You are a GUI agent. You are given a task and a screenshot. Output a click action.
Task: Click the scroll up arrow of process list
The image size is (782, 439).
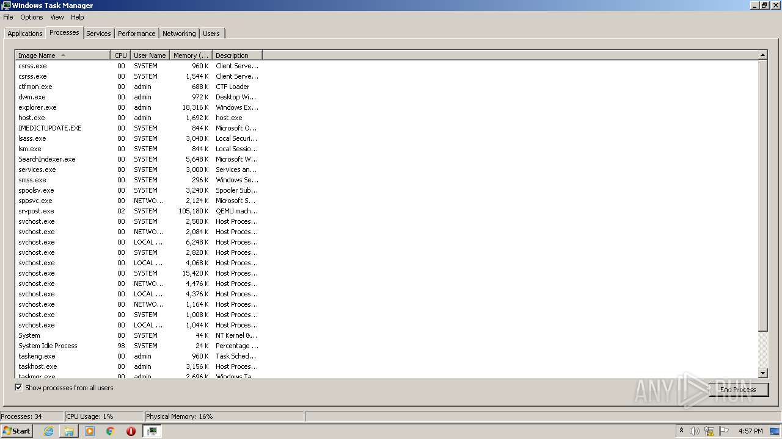[x=762, y=55]
